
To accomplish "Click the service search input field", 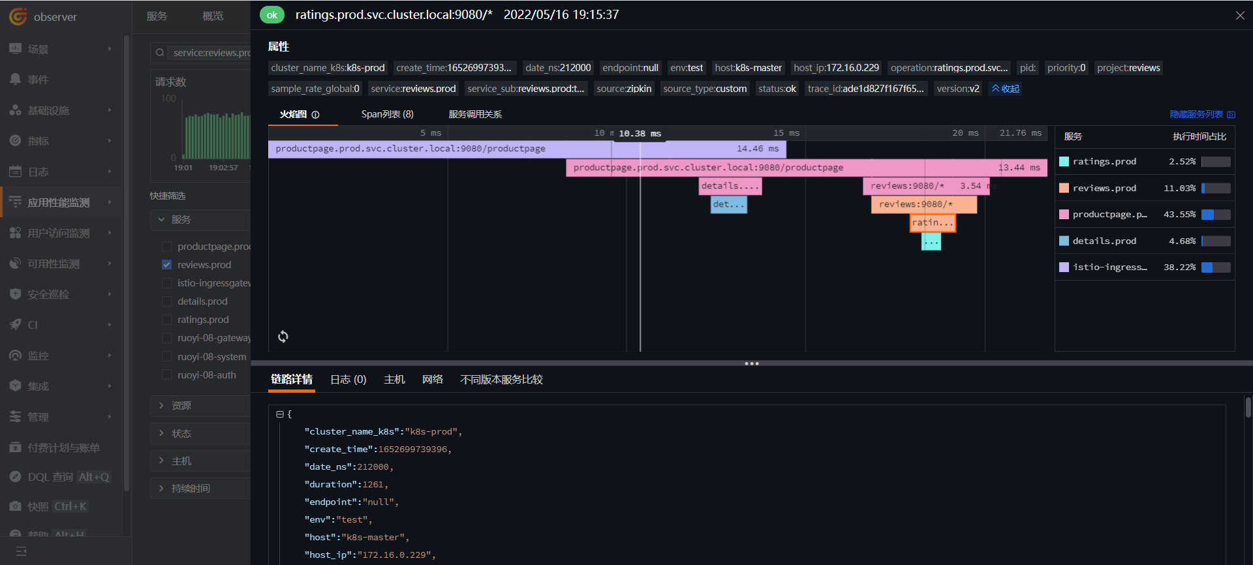I will [x=209, y=52].
